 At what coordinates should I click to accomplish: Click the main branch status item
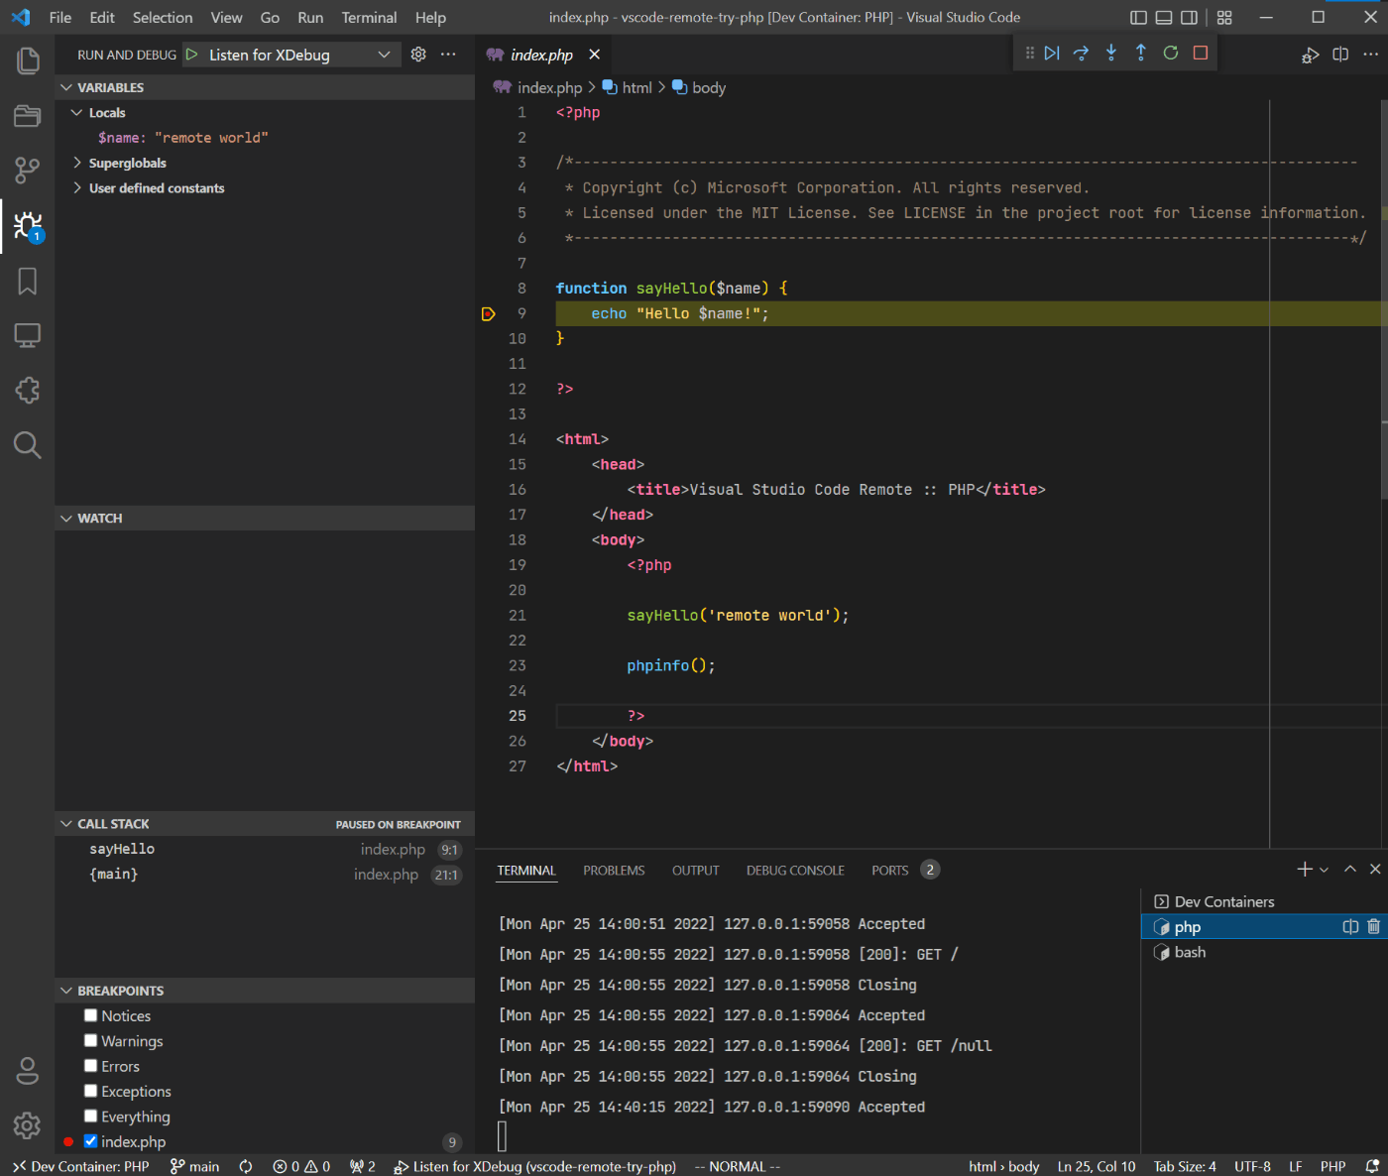pos(194,1166)
